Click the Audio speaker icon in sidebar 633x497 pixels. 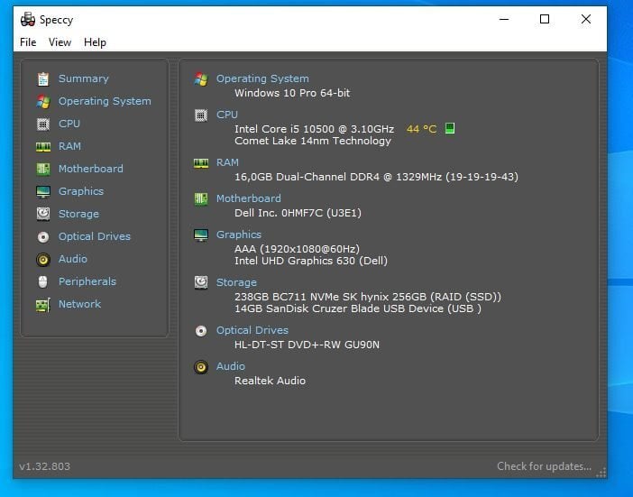(43, 259)
